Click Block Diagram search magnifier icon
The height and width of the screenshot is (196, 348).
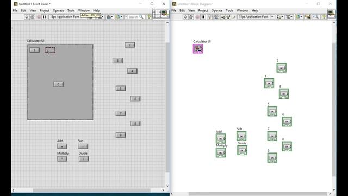(315, 17)
